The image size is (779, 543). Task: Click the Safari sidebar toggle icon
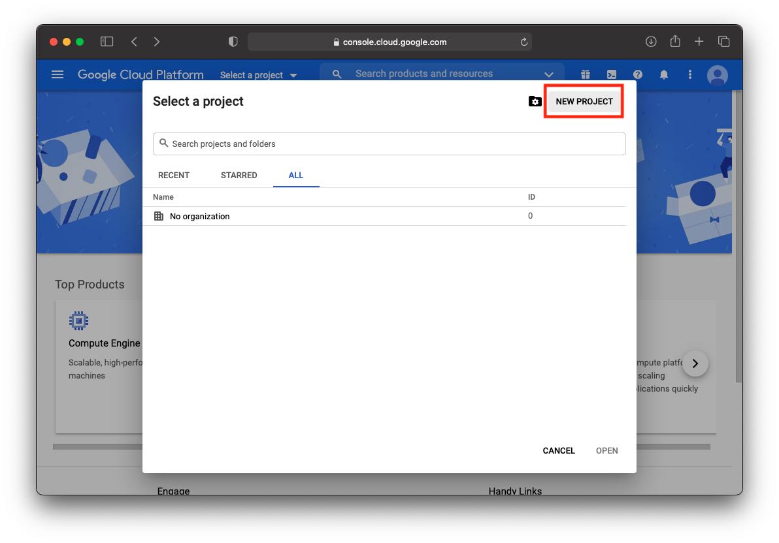(107, 42)
